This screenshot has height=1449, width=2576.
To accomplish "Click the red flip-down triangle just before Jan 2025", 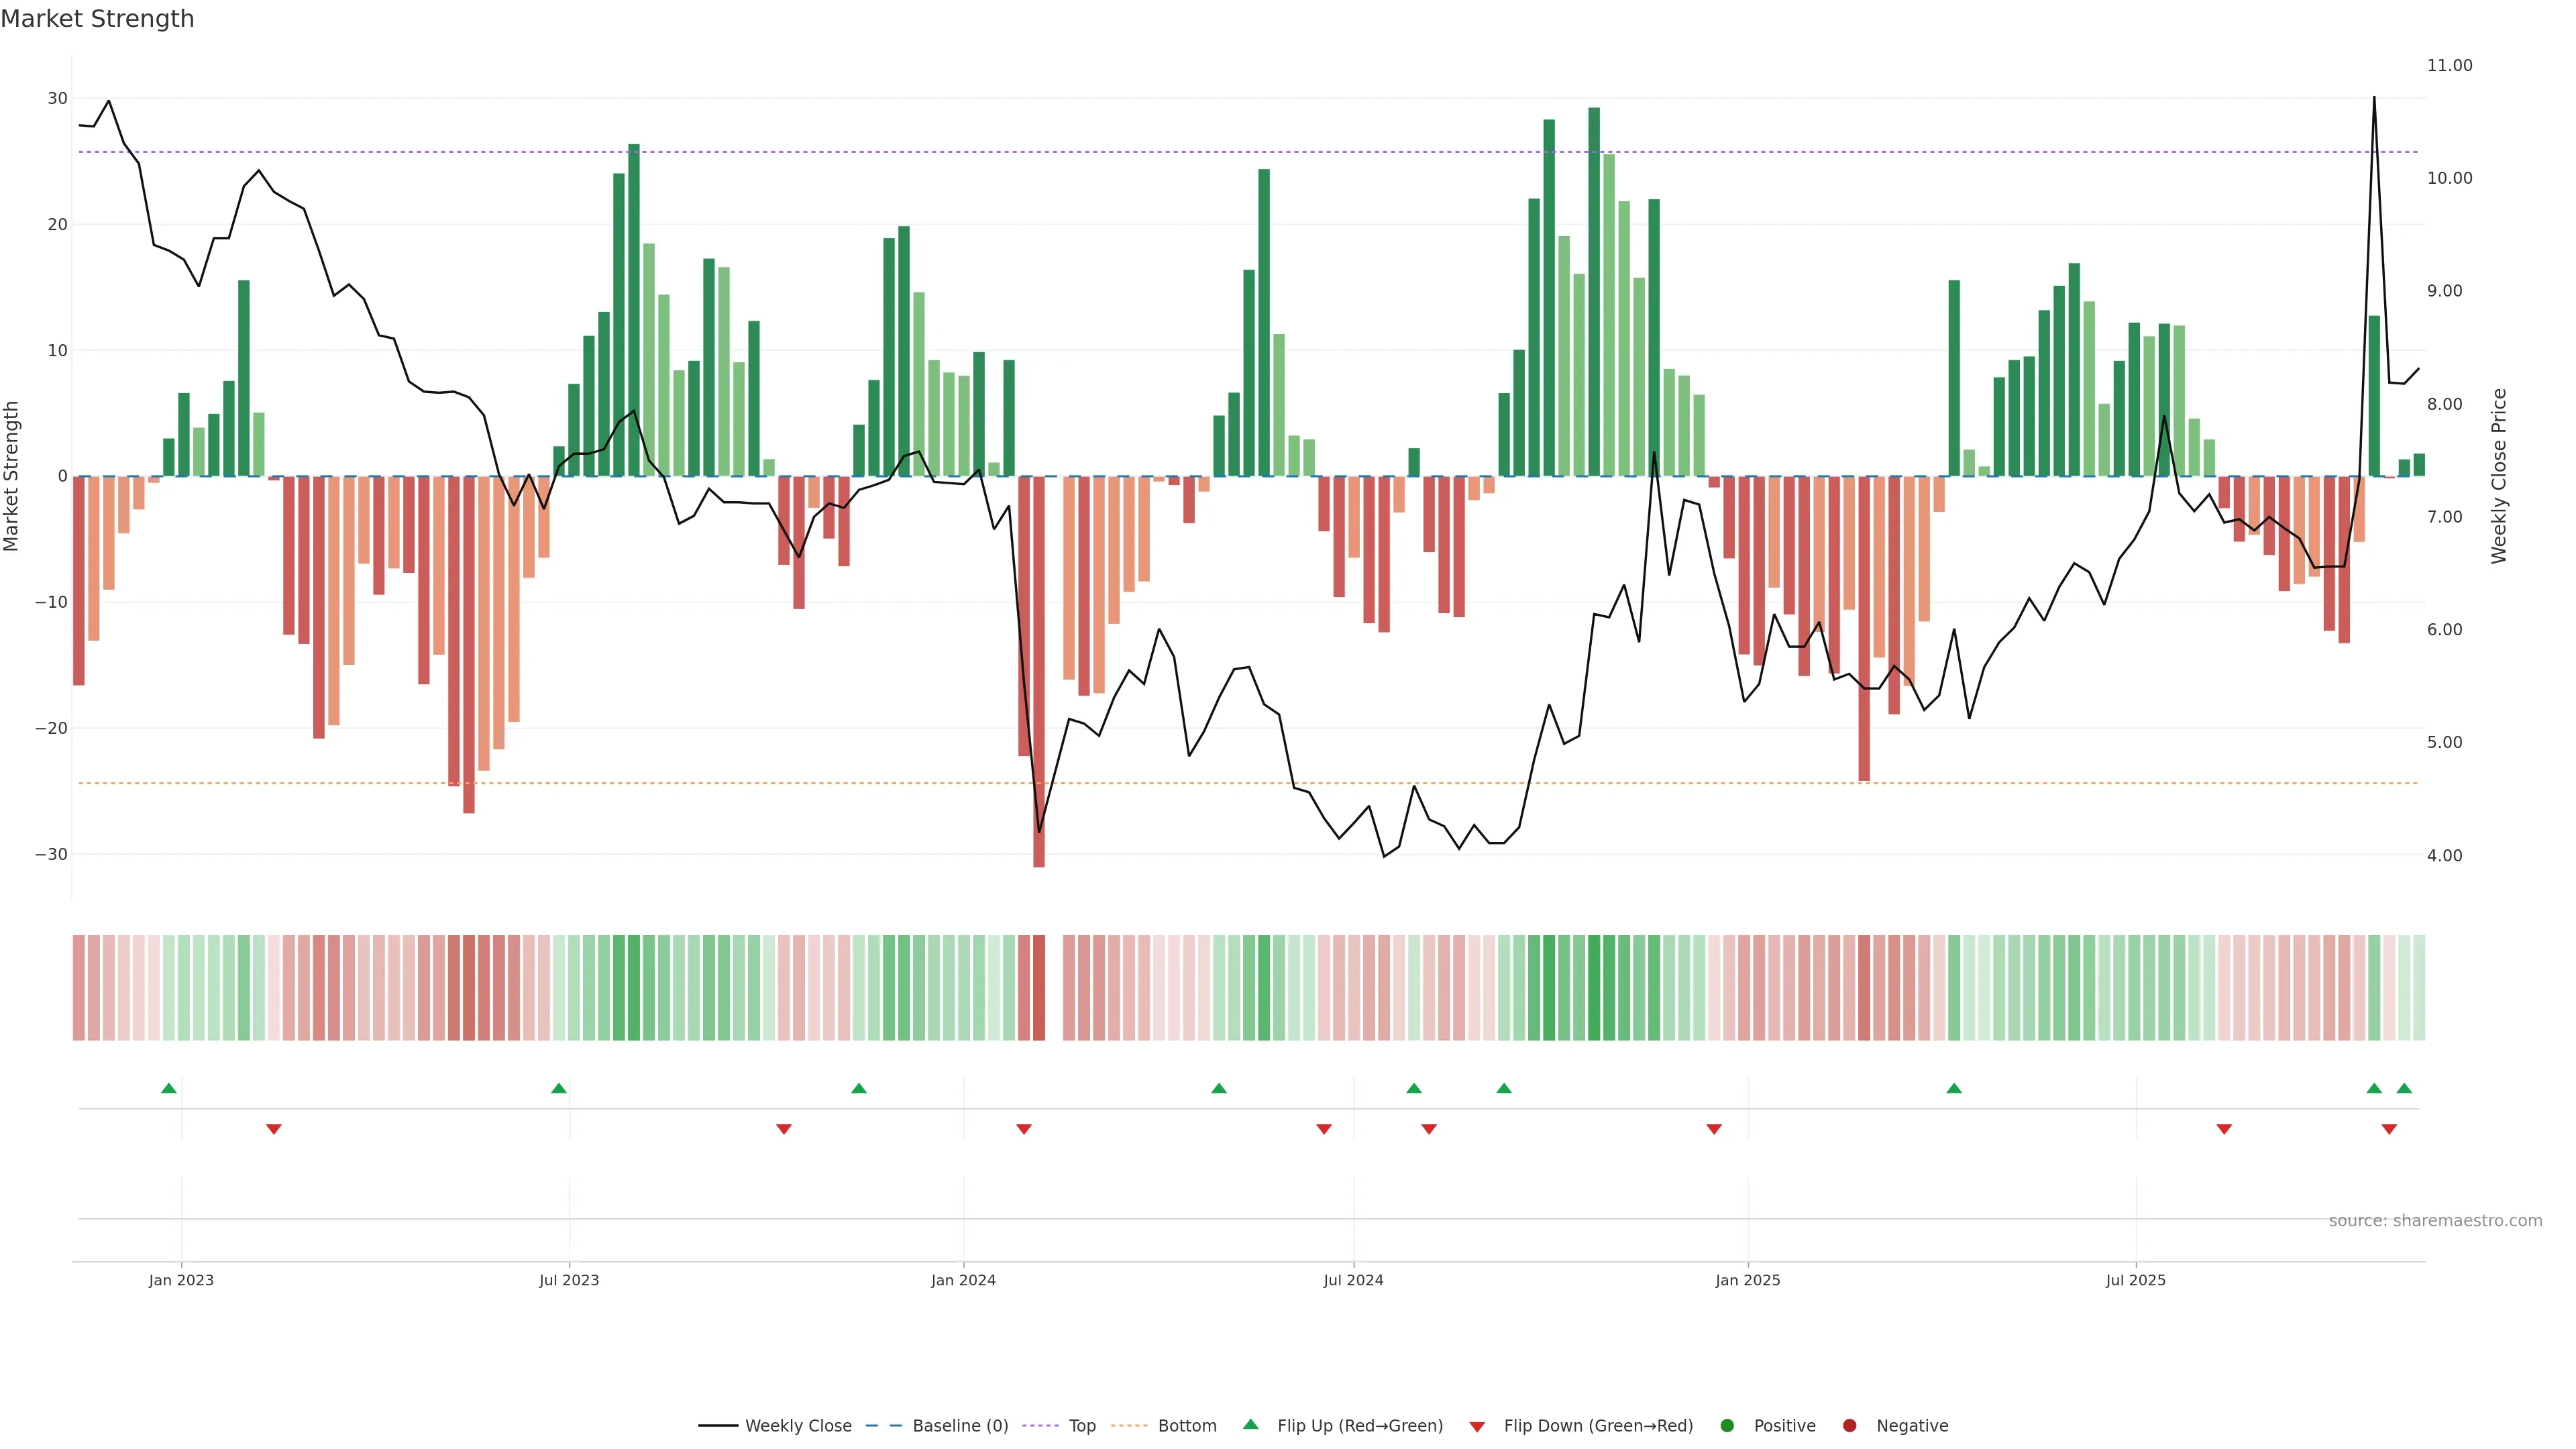I will (1714, 1129).
